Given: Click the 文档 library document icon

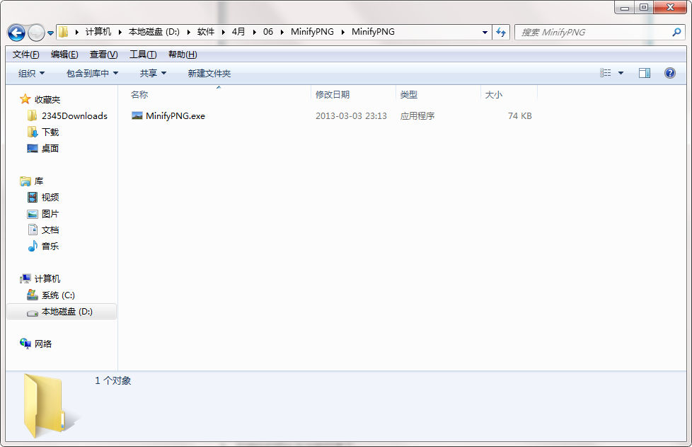Looking at the screenshot, I should coord(33,230).
